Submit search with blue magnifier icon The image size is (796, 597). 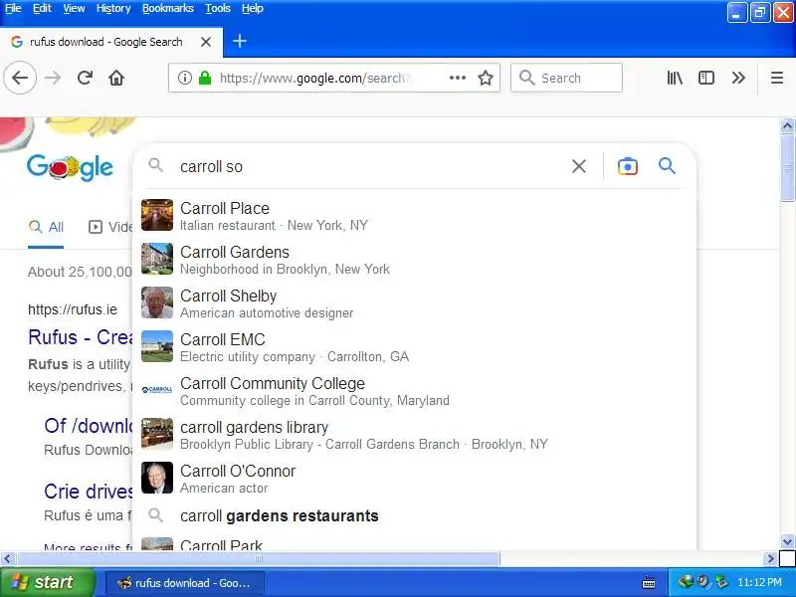pyautogui.click(x=667, y=165)
